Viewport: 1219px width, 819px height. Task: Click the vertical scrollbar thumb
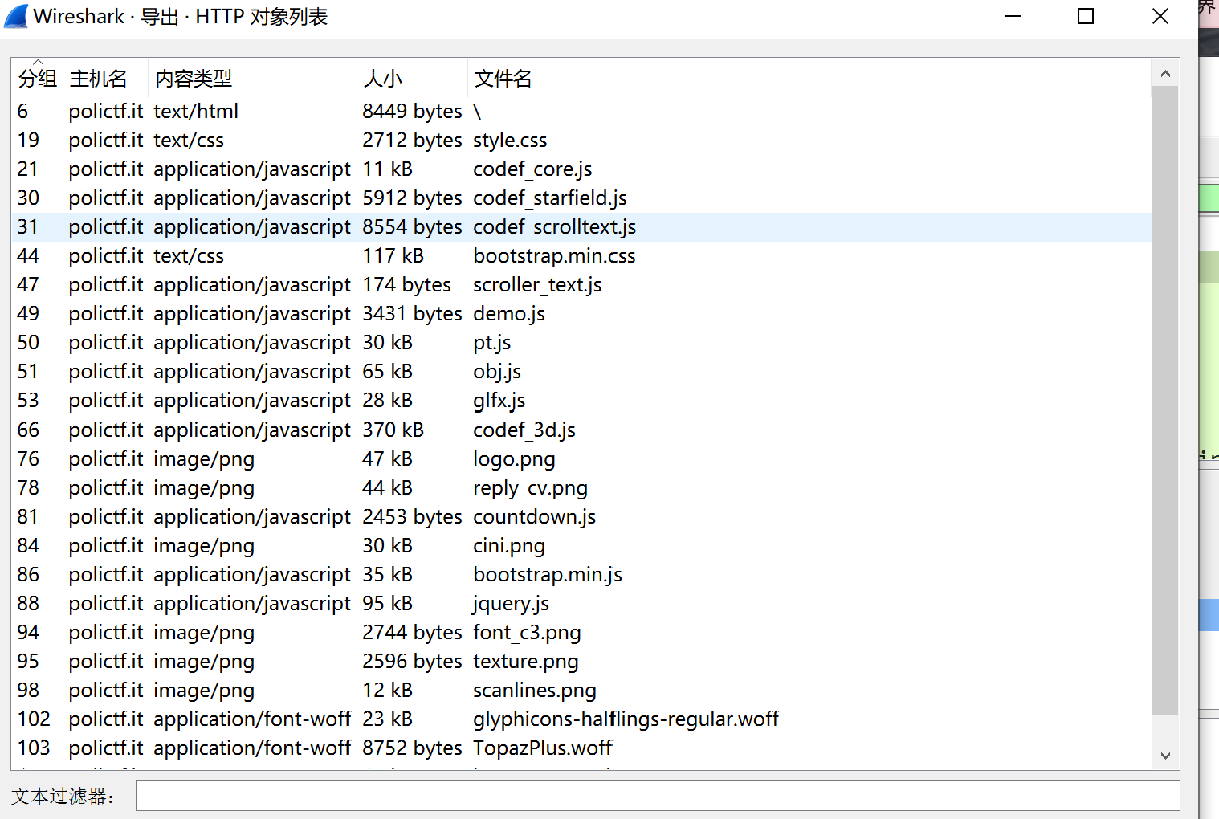point(1165,400)
